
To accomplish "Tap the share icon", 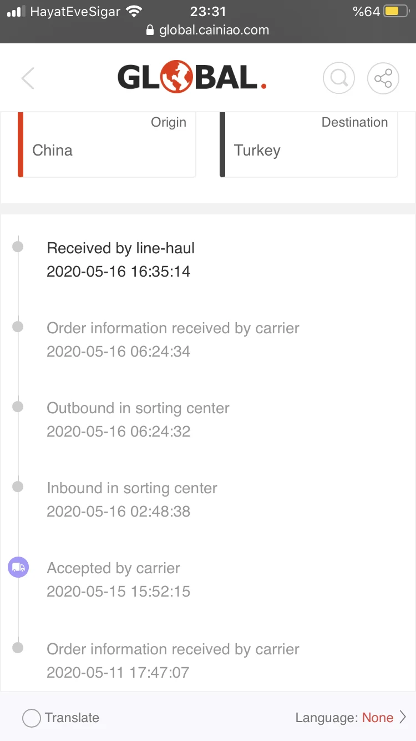I will tap(383, 78).
